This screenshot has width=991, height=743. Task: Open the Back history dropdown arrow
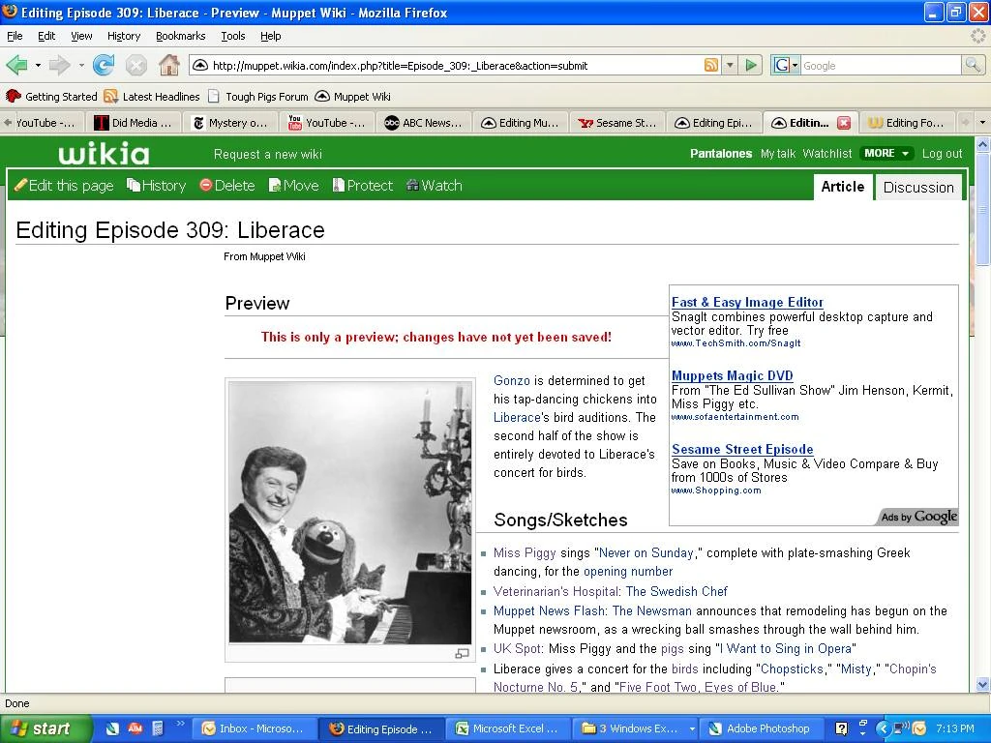[x=38, y=65]
